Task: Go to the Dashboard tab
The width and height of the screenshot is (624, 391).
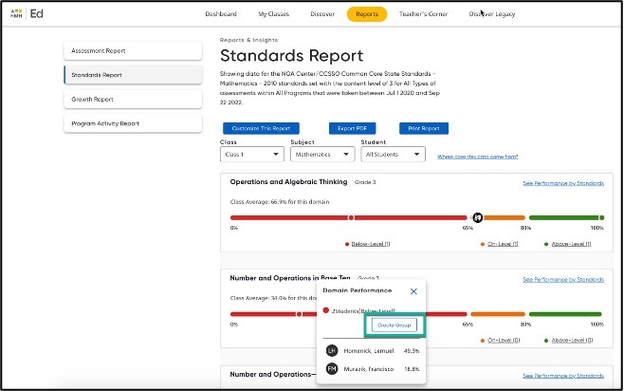Action: tap(221, 14)
